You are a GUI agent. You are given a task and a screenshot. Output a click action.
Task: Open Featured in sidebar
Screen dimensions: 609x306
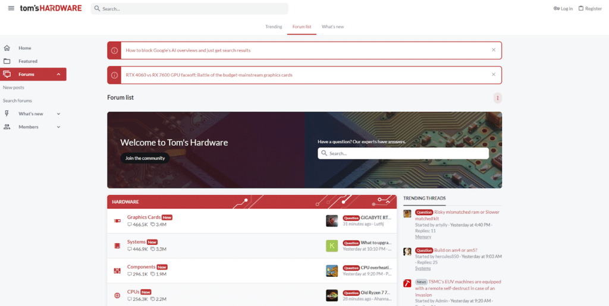coord(28,61)
